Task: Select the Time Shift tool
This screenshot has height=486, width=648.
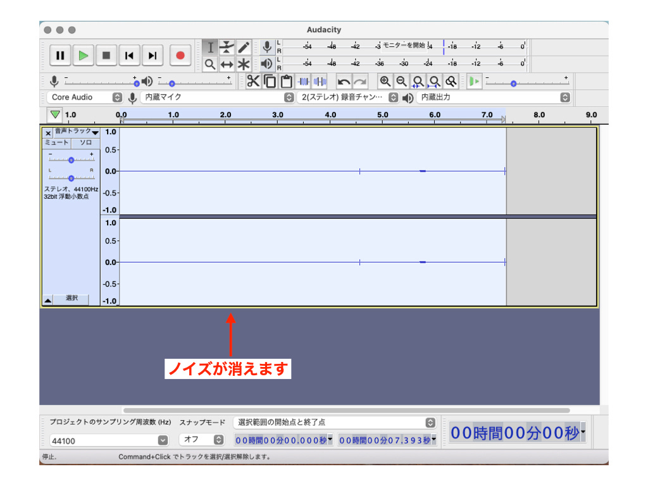Action: (x=227, y=64)
